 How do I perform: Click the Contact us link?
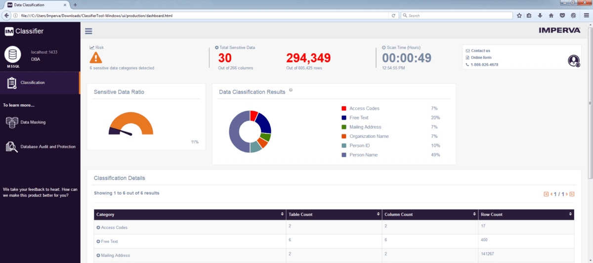point(480,50)
